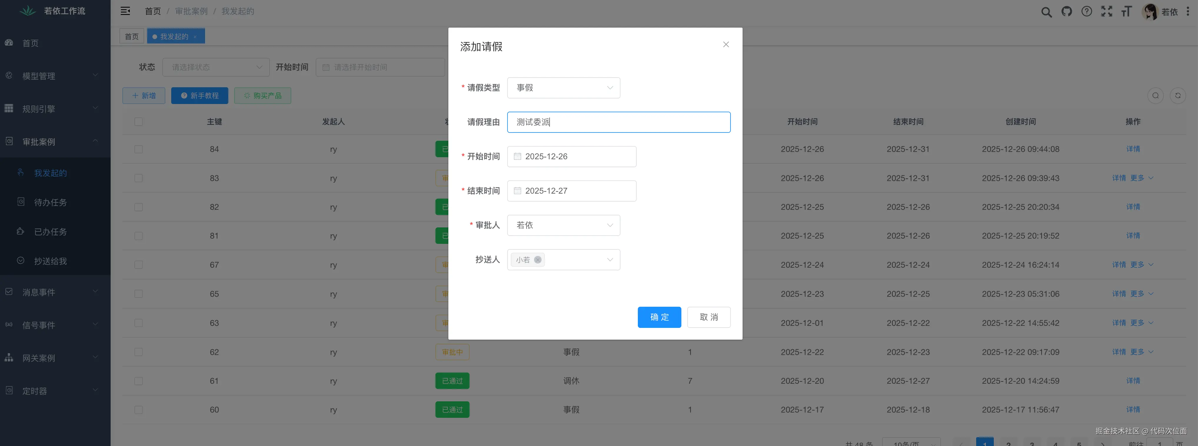Check the checkbox for row 84
This screenshot has height=446, width=1198.
click(x=139, y=149)
